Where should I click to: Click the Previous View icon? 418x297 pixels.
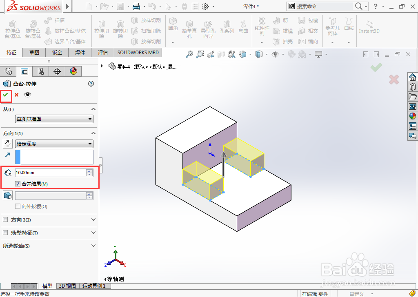(x=211, y=54)
